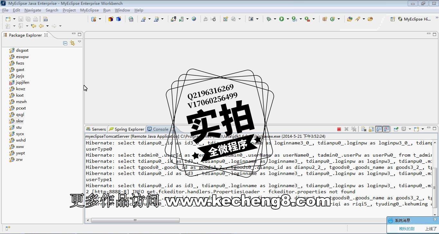Open the Open Console dropdown arrow
The height and width of the screenshot is (234, 439).
(x=423, y=129)
